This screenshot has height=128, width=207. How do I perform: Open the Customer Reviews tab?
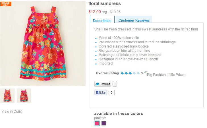click(x=134, y=20)
